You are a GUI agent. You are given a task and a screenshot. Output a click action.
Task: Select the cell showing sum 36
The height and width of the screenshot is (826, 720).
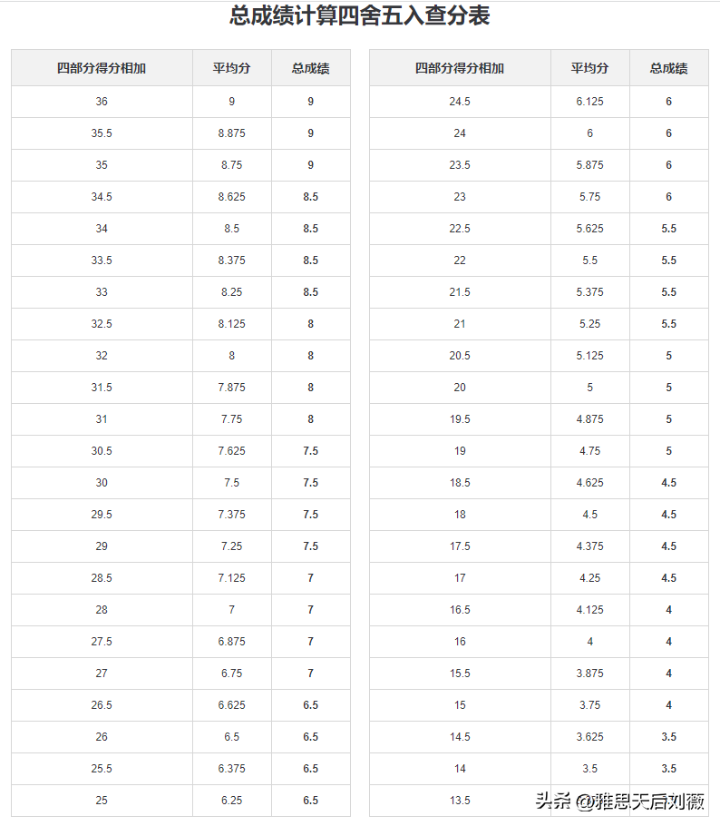[102, 102]
